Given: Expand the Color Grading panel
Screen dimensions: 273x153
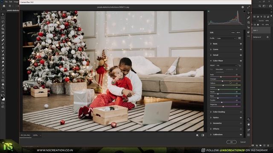Looking at the screenshot, I should click(x=211, y=112).
